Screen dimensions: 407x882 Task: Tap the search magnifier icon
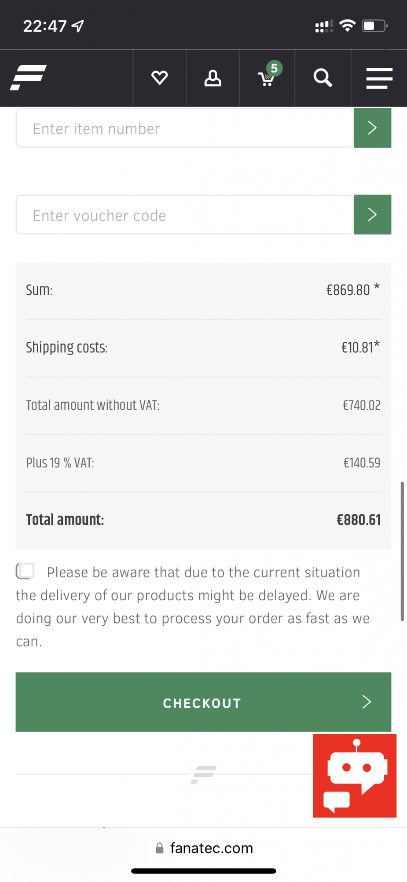click(323, 78)
